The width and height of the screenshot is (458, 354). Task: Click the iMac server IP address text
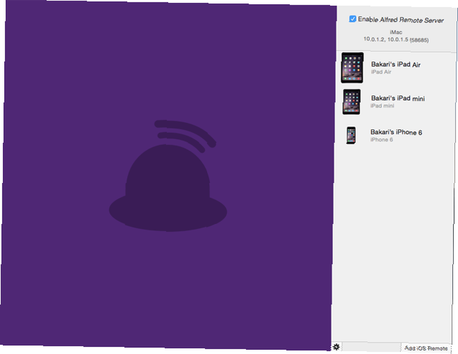[396, 39]
